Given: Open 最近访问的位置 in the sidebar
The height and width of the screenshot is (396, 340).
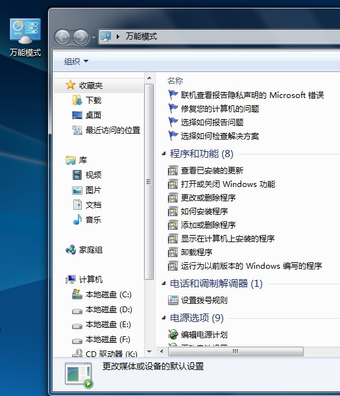Looking at the screenshot, I should tap(112, 130).
